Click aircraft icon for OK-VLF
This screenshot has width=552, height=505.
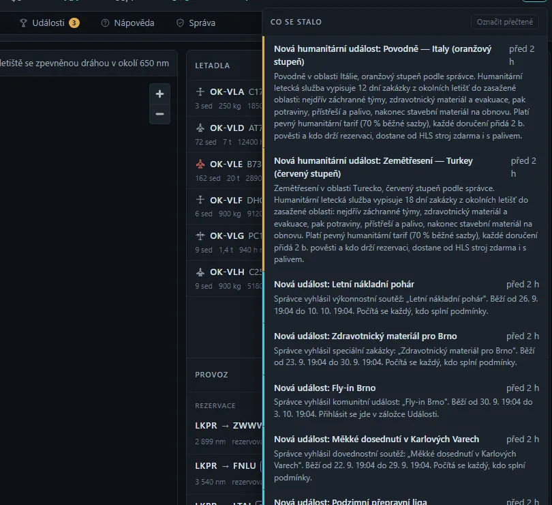coord(200,200)
